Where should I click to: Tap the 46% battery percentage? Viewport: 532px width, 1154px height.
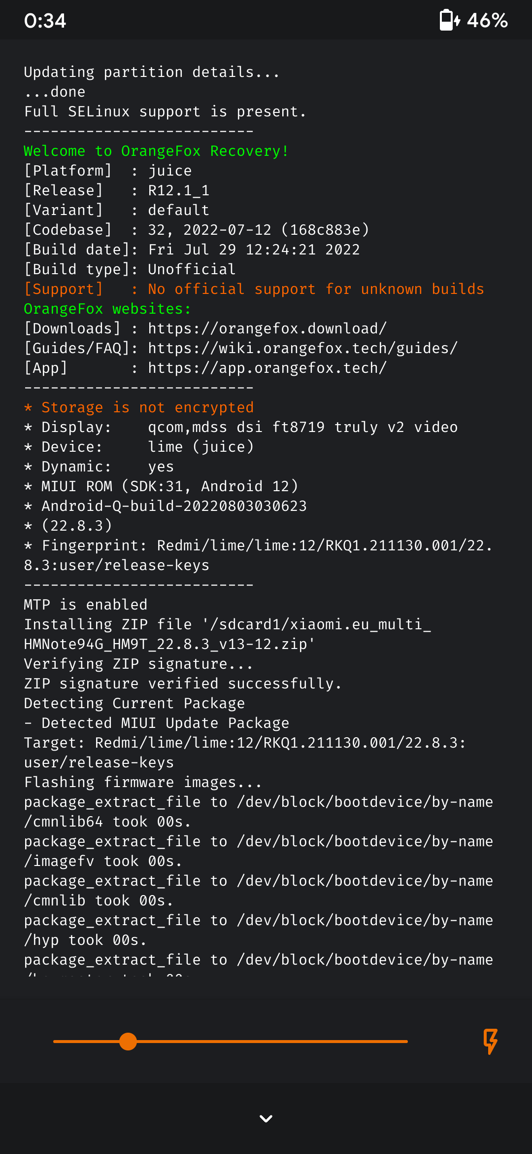487,20
